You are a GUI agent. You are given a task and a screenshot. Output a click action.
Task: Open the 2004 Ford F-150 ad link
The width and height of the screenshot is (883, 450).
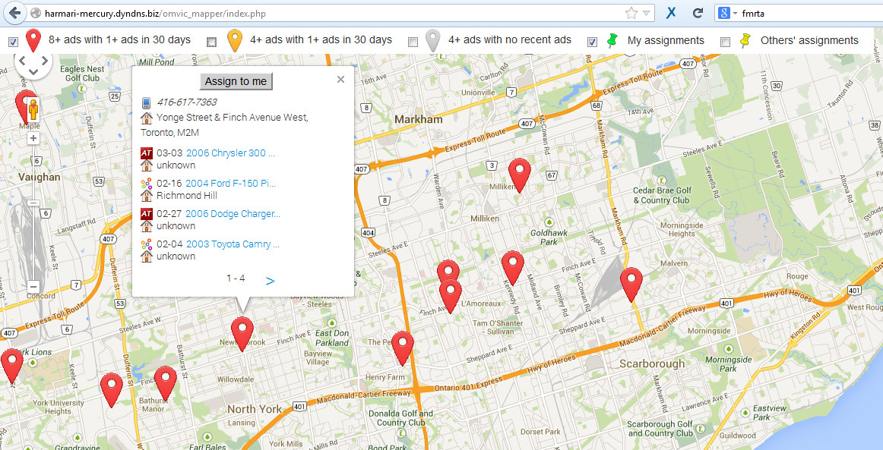[231, 184]
